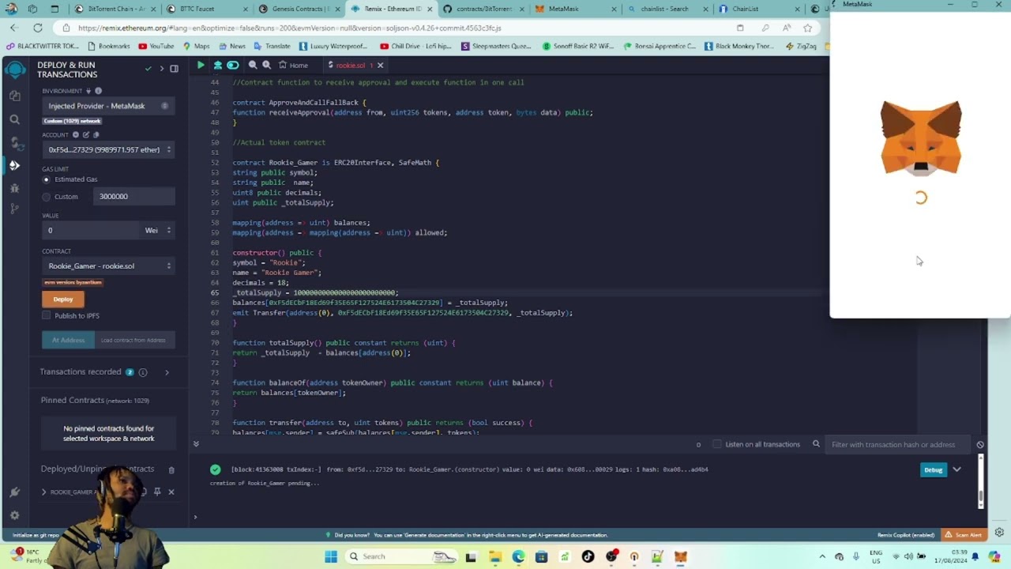Click the info icon next to Environment
This screenshot has height=569, width=1011.
(98, 91)
